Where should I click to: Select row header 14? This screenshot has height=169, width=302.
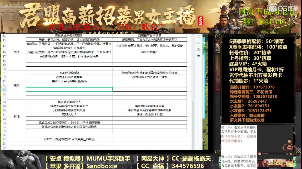4,40
